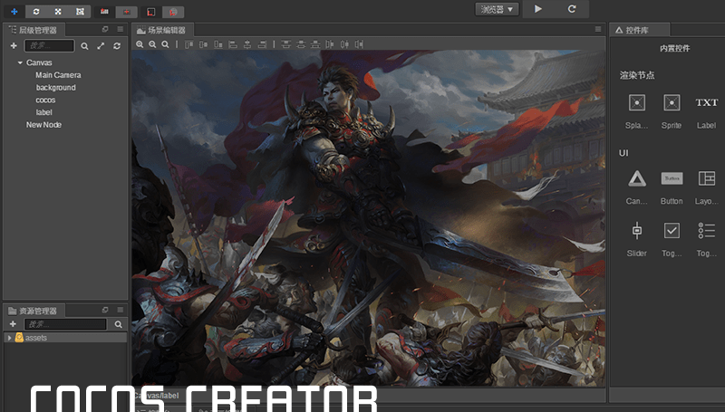Align selected nodes vertical center
725x412 pixels.
(203, 44)
